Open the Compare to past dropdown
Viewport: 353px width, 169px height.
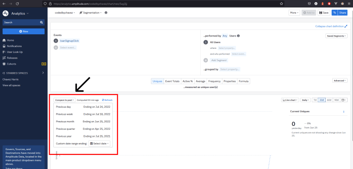coord(64,100)
